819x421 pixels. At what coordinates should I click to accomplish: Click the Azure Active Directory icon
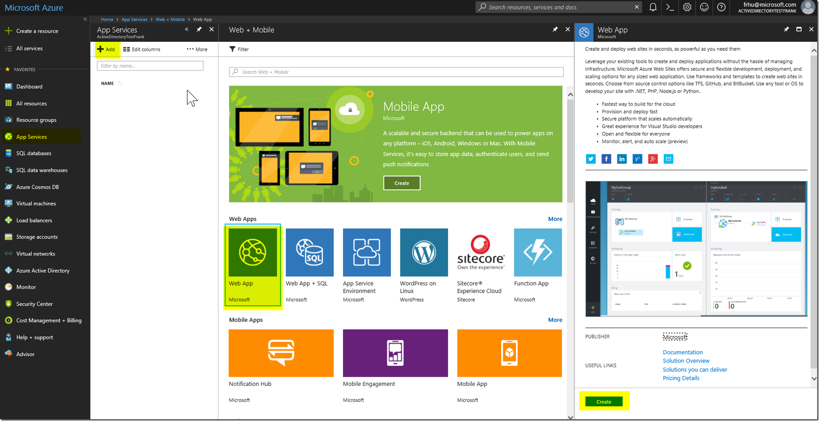pyautogui.click(x=8, y=271)
